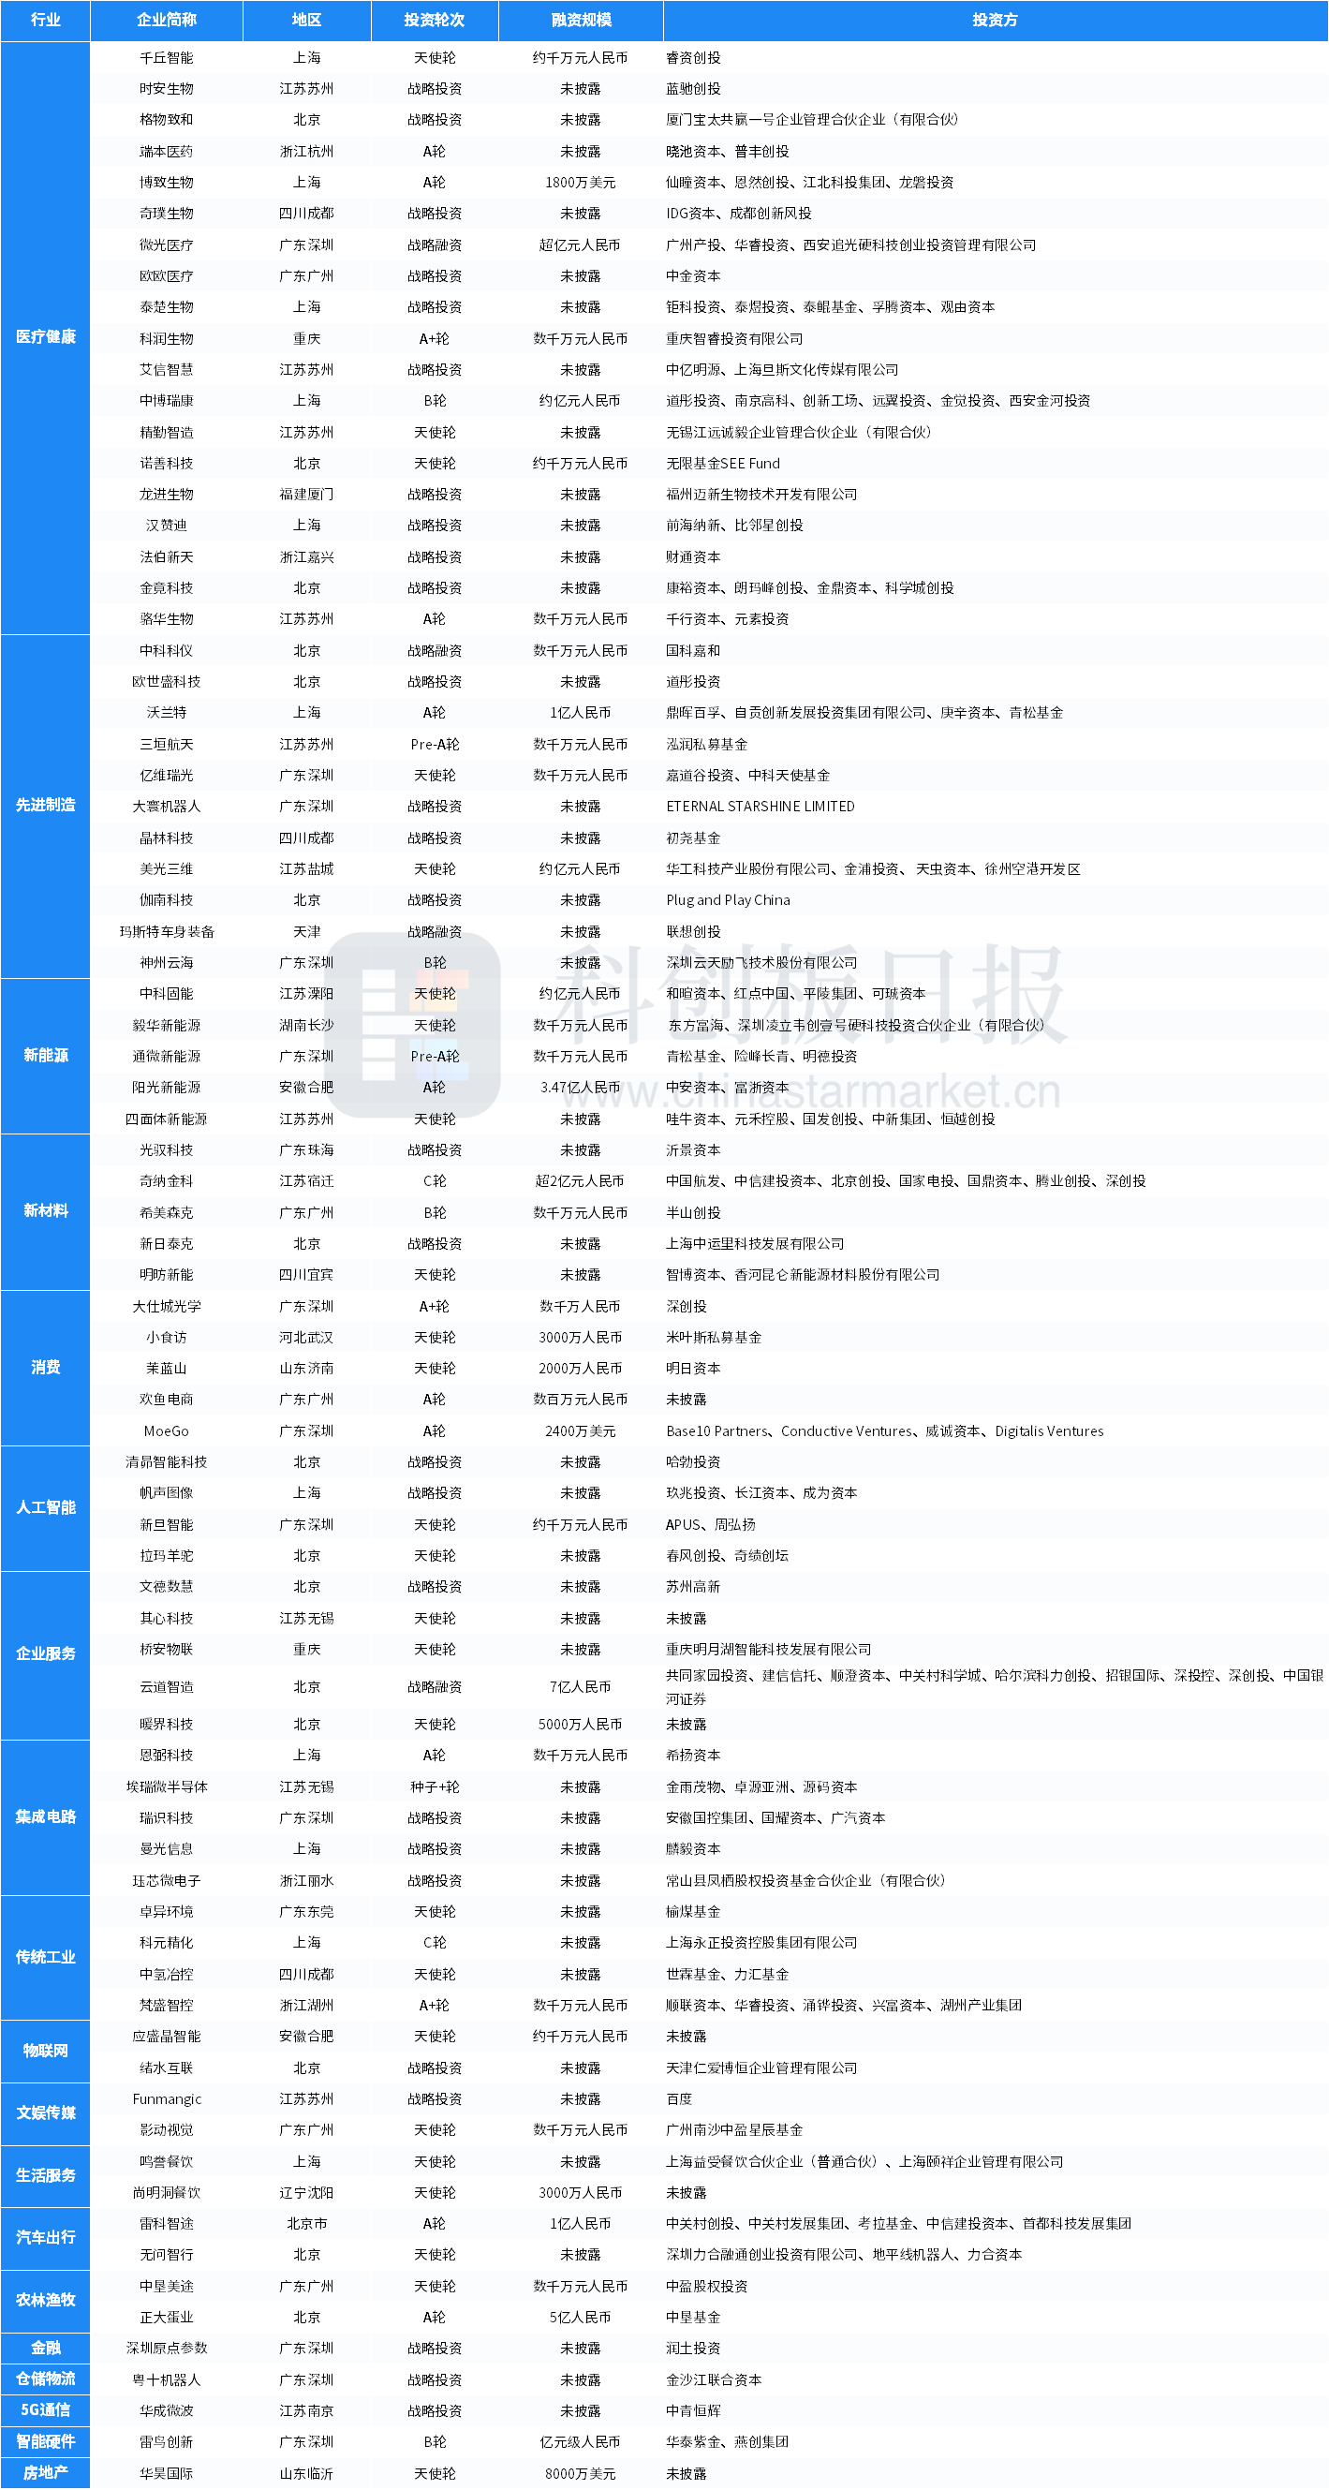Select company name 中博瑞康
Viewport: 1329px width, 2490px height.
click(x=167, y=401)
